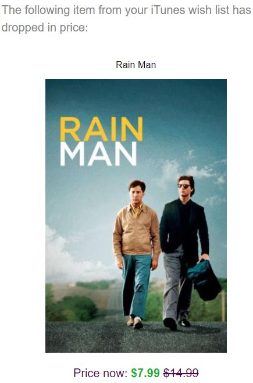Click the man in the tan jacket
The width and height of the screenshot is (253, 383).
point(137,254)
